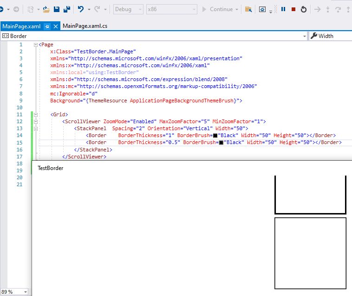352x296 pixels.
Task: Click the Continue debugging button
Action: [x=217, y=9]
